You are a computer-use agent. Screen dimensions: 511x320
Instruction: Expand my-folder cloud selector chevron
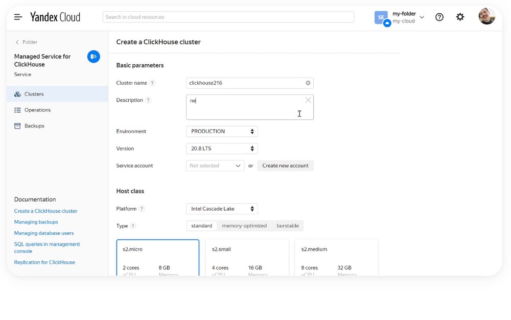click(x=422, y=17)
